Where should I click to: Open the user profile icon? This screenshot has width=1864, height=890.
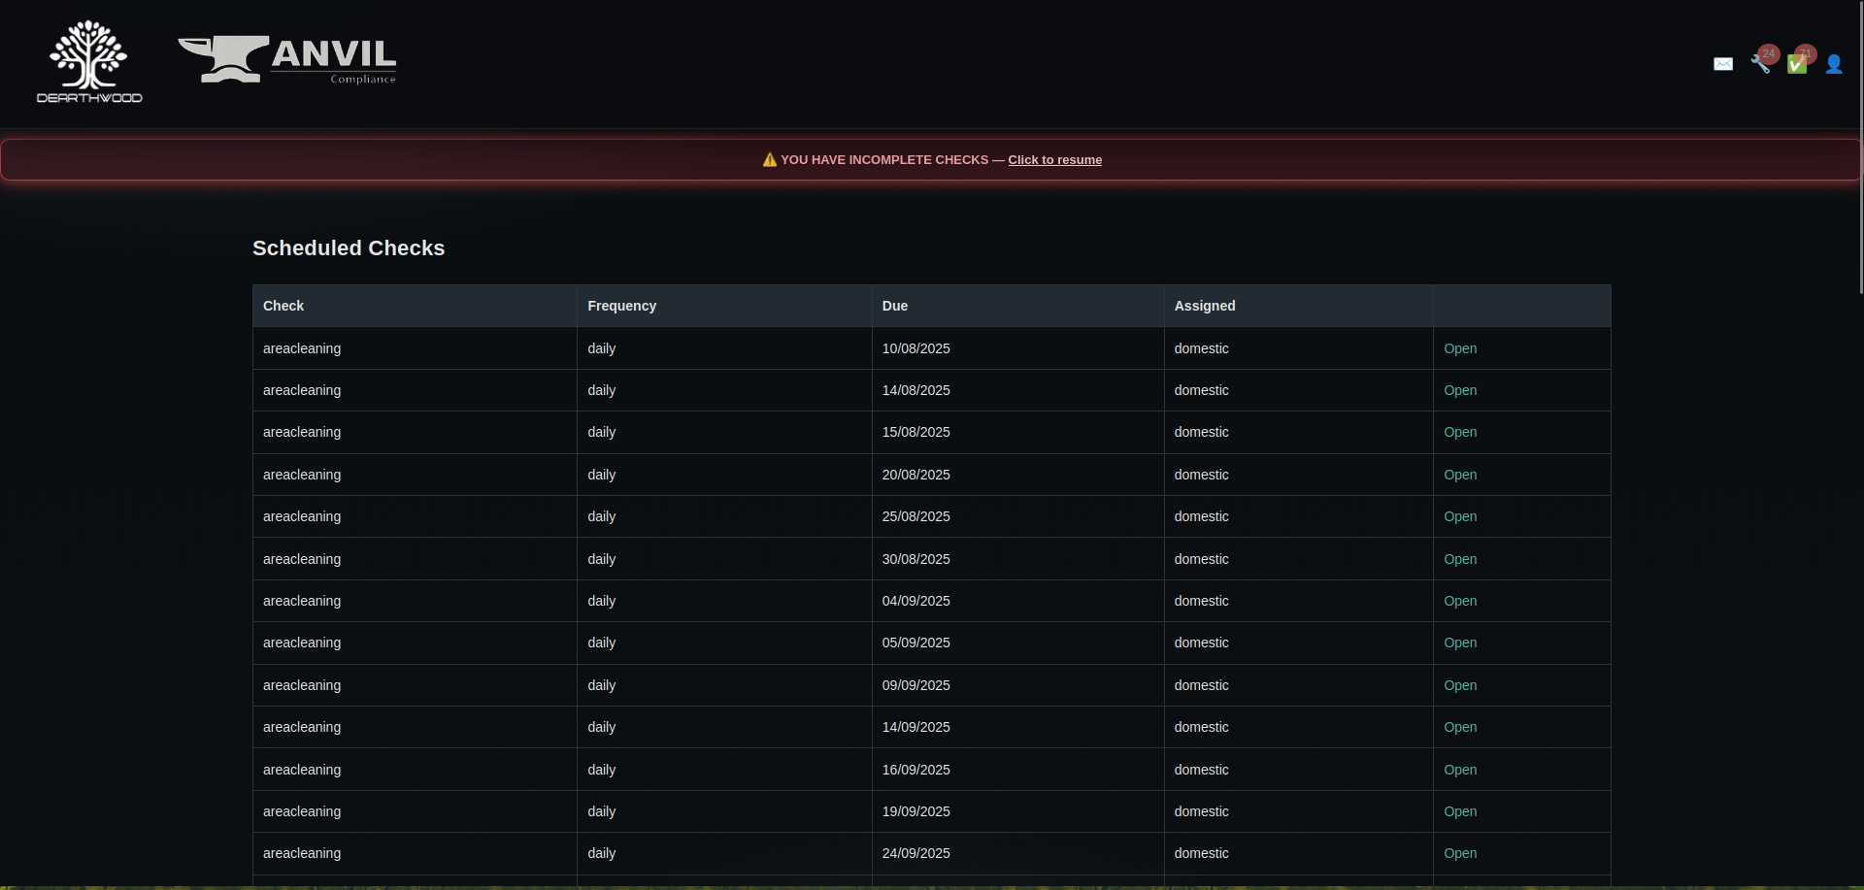tap(1834, 64)
